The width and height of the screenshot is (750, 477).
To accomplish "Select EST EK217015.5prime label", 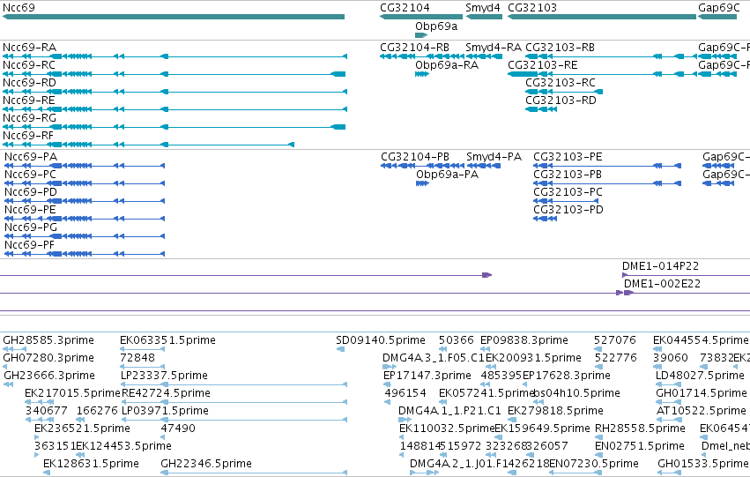I will [72, 393].
